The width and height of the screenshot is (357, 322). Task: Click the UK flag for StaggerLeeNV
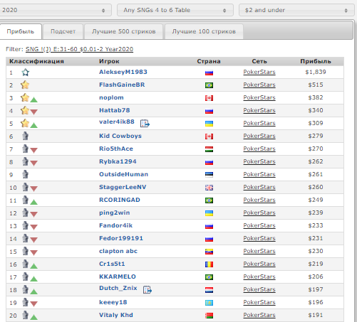click(209, 188)
